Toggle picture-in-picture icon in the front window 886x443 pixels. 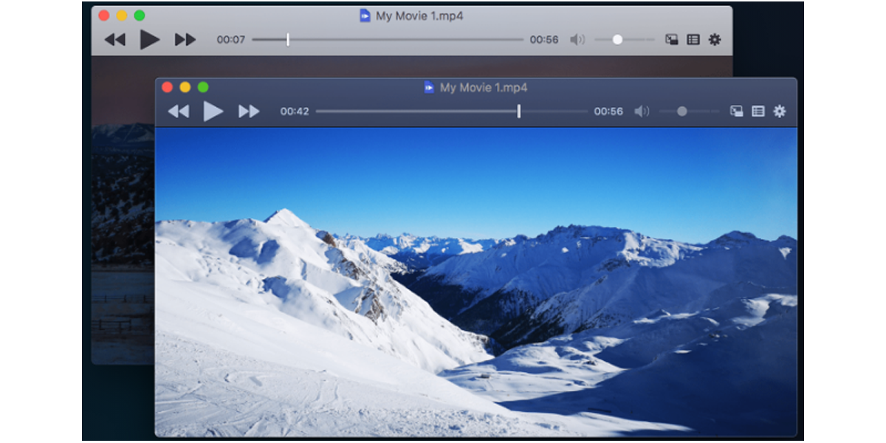pos(736,111)
